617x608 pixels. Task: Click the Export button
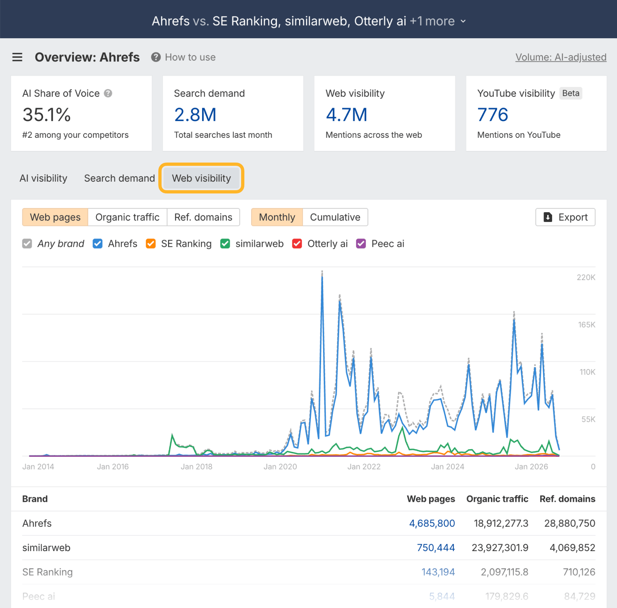[565, 217]
